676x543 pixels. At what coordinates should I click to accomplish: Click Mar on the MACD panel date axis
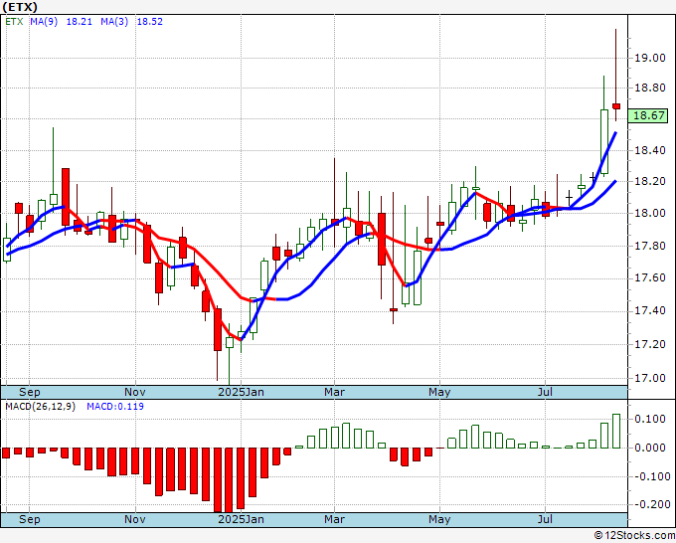335,519
